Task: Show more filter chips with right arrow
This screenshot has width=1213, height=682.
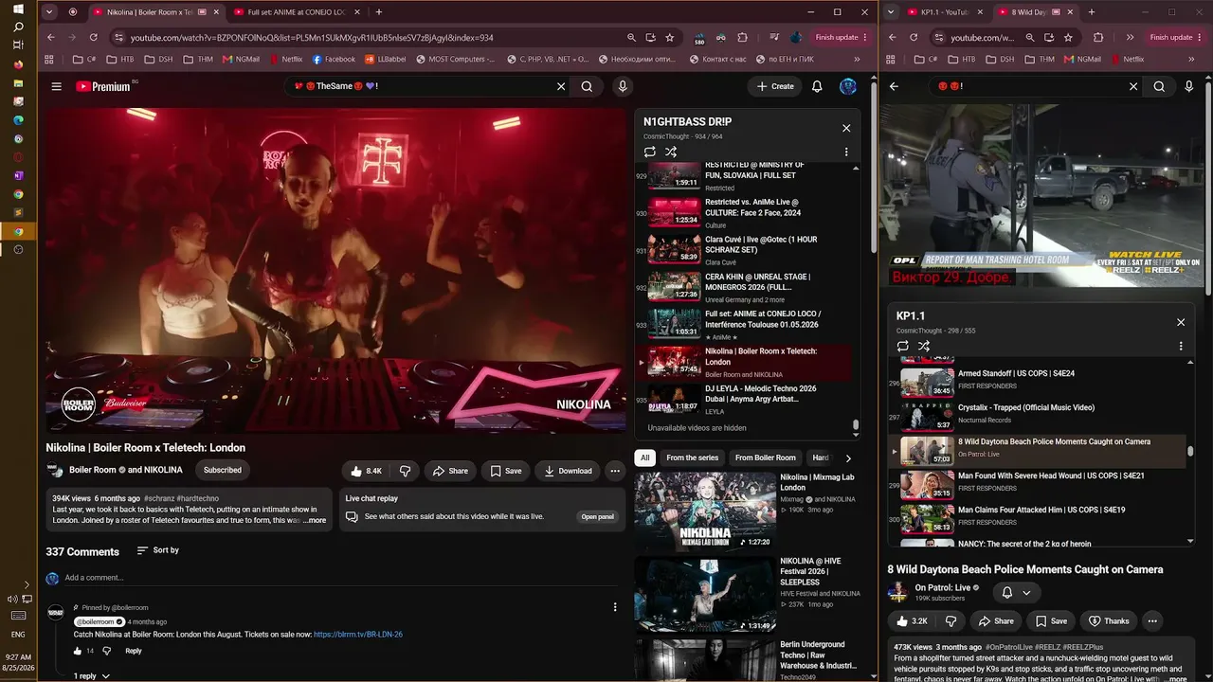Action: click(x=848, y=458)
